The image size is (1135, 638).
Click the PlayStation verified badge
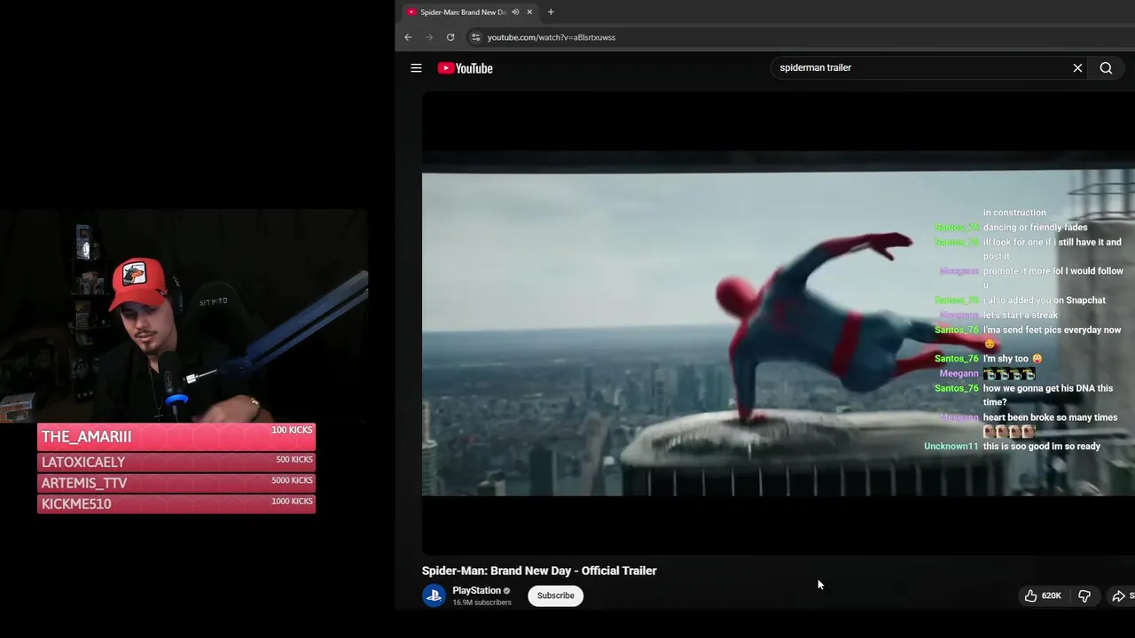(x=507, y=591)
